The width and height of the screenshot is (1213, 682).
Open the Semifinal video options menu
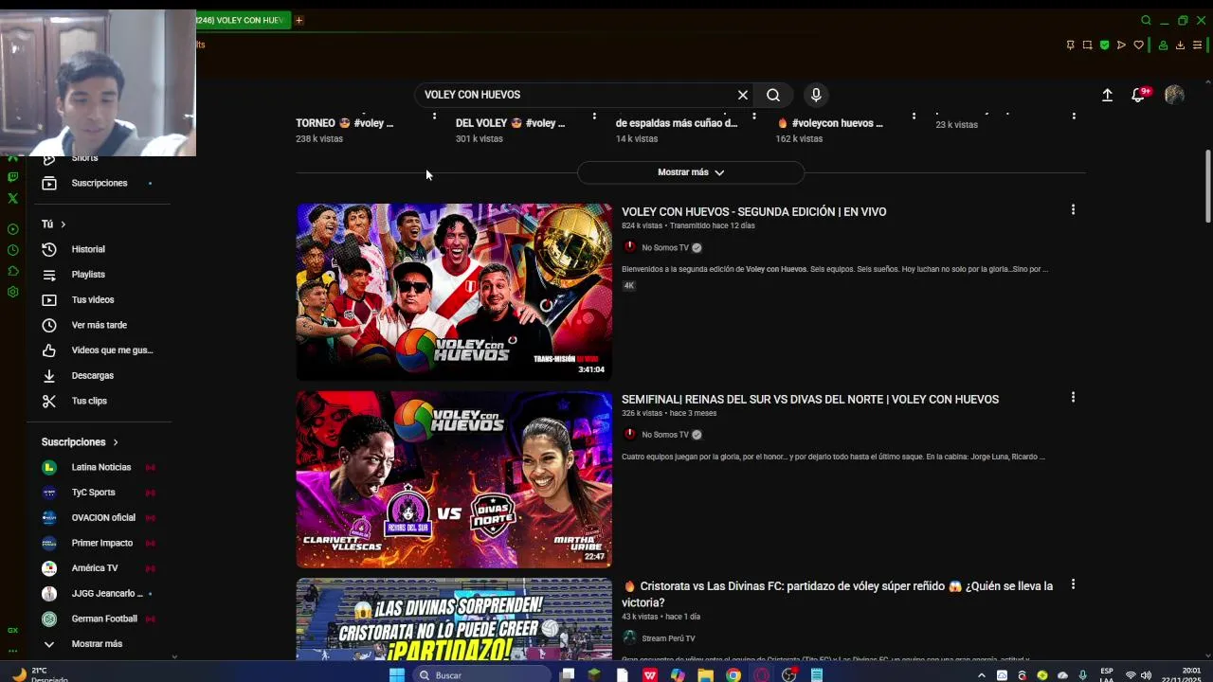1073,397
